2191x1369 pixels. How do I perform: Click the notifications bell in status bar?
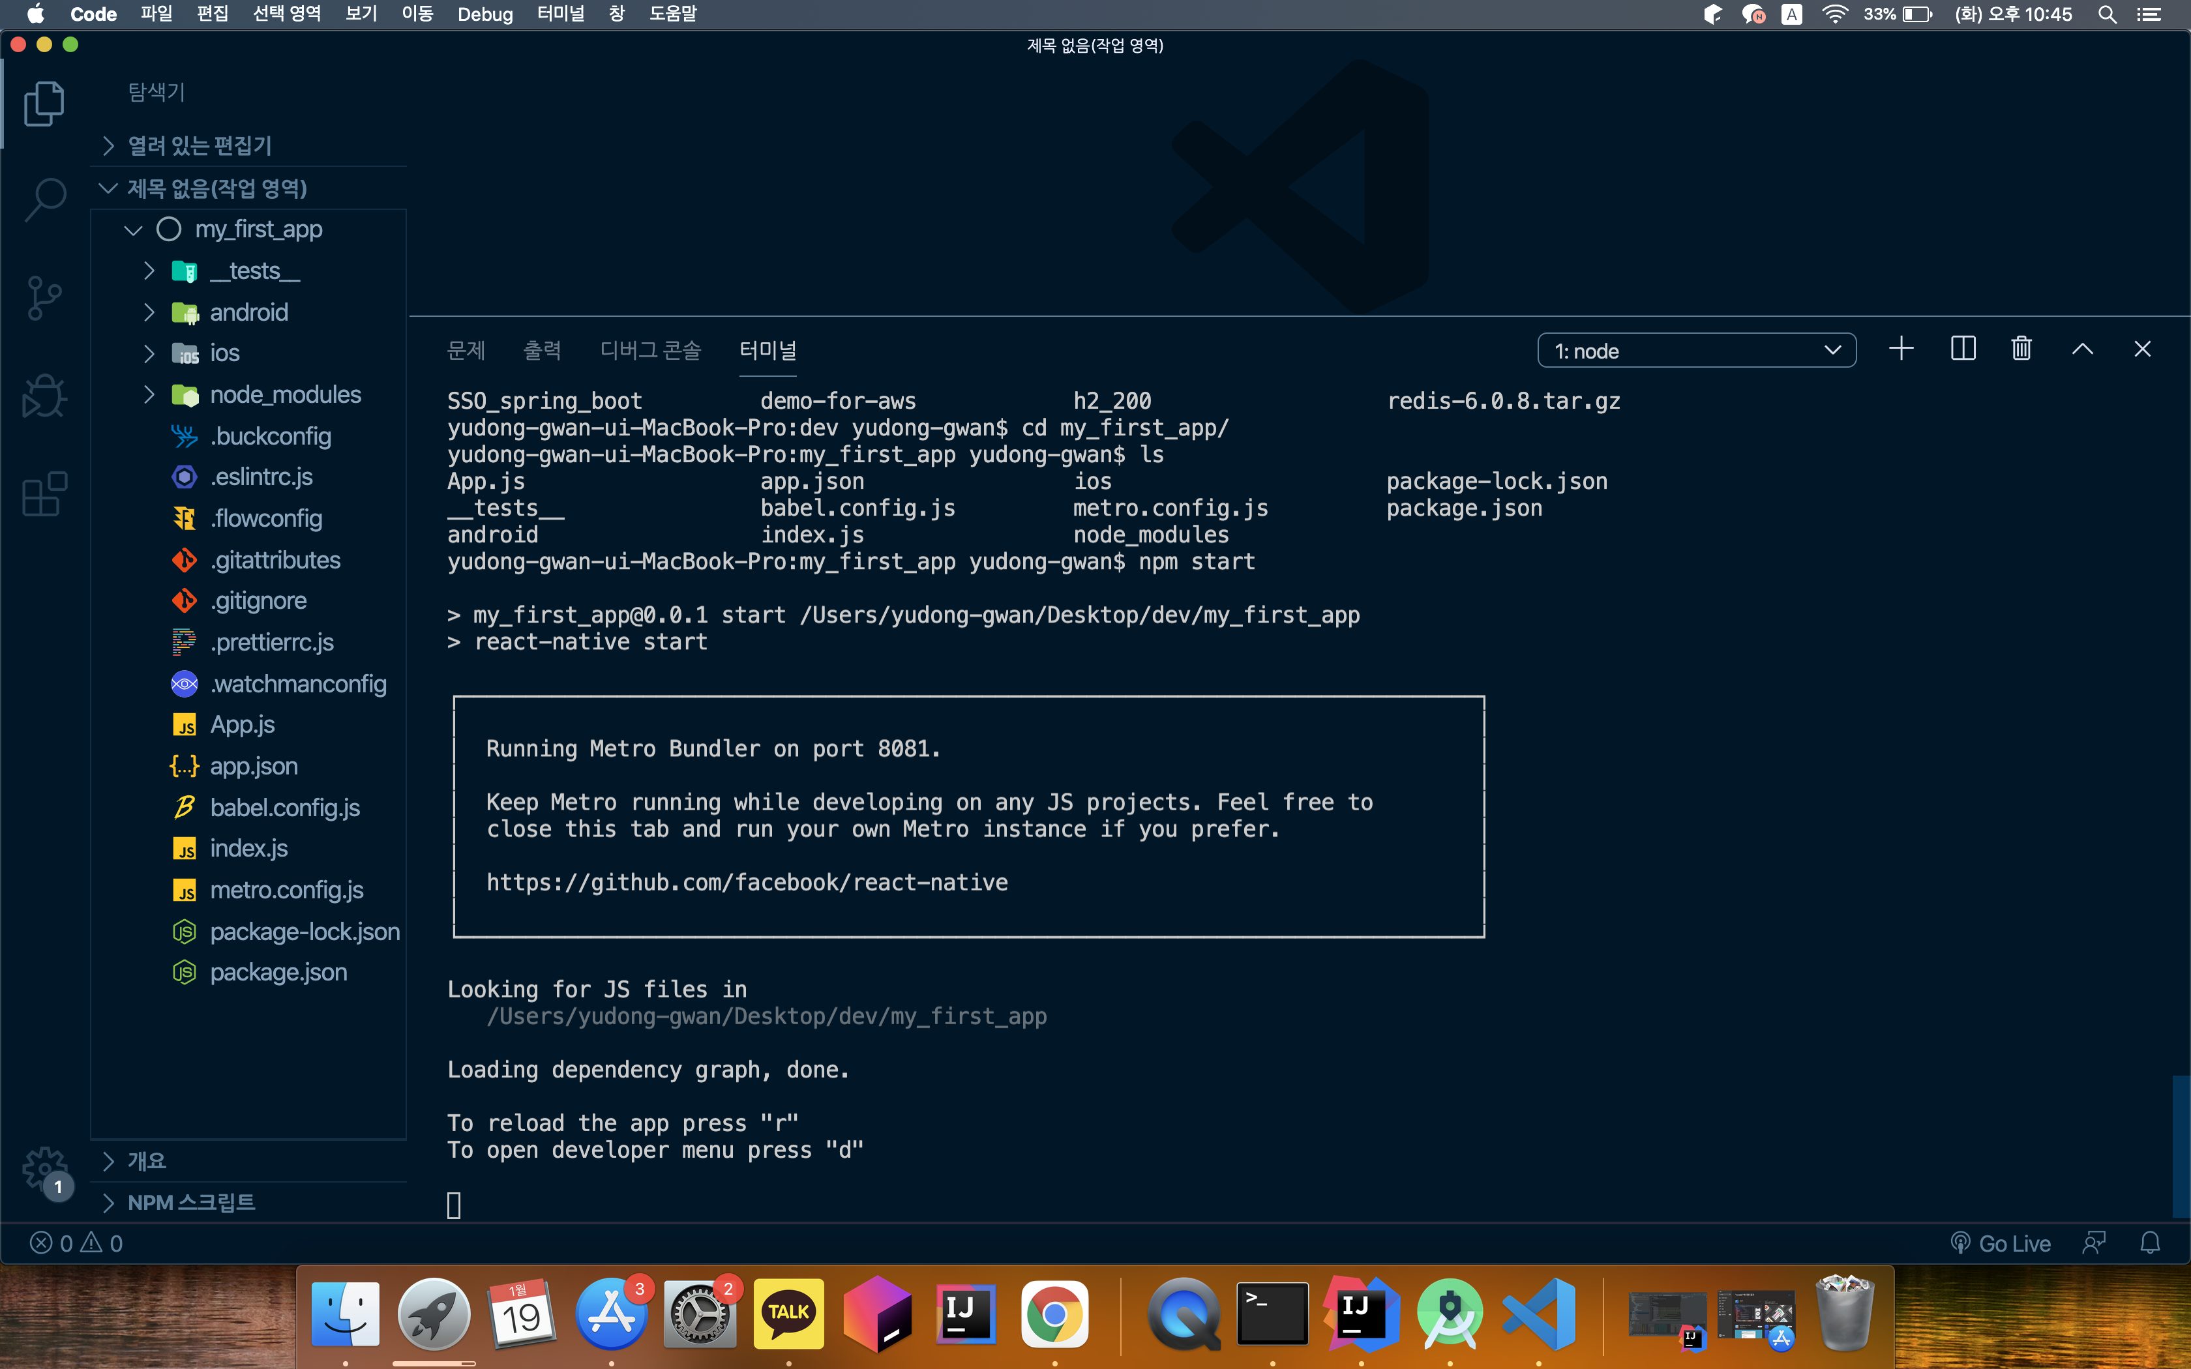[2149, 1243]
